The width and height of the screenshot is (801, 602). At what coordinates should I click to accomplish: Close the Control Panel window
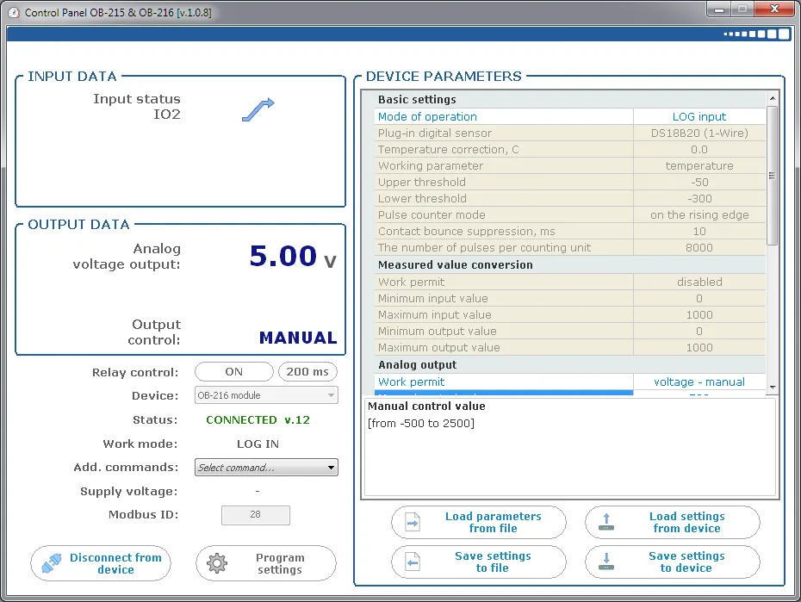click(x=774, y=9)
